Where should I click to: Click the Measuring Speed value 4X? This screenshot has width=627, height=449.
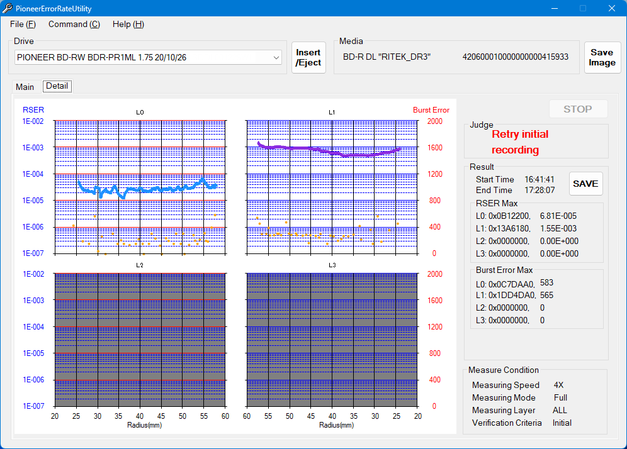tap(558, 385)
